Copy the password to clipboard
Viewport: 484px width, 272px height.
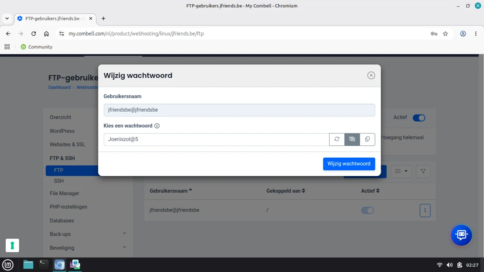click(x=367, y=139)
